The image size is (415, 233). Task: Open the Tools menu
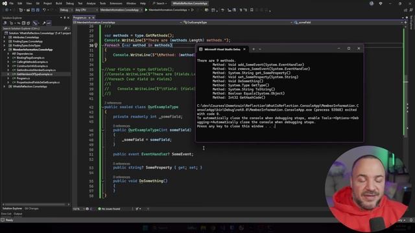[x=102, y=3]
